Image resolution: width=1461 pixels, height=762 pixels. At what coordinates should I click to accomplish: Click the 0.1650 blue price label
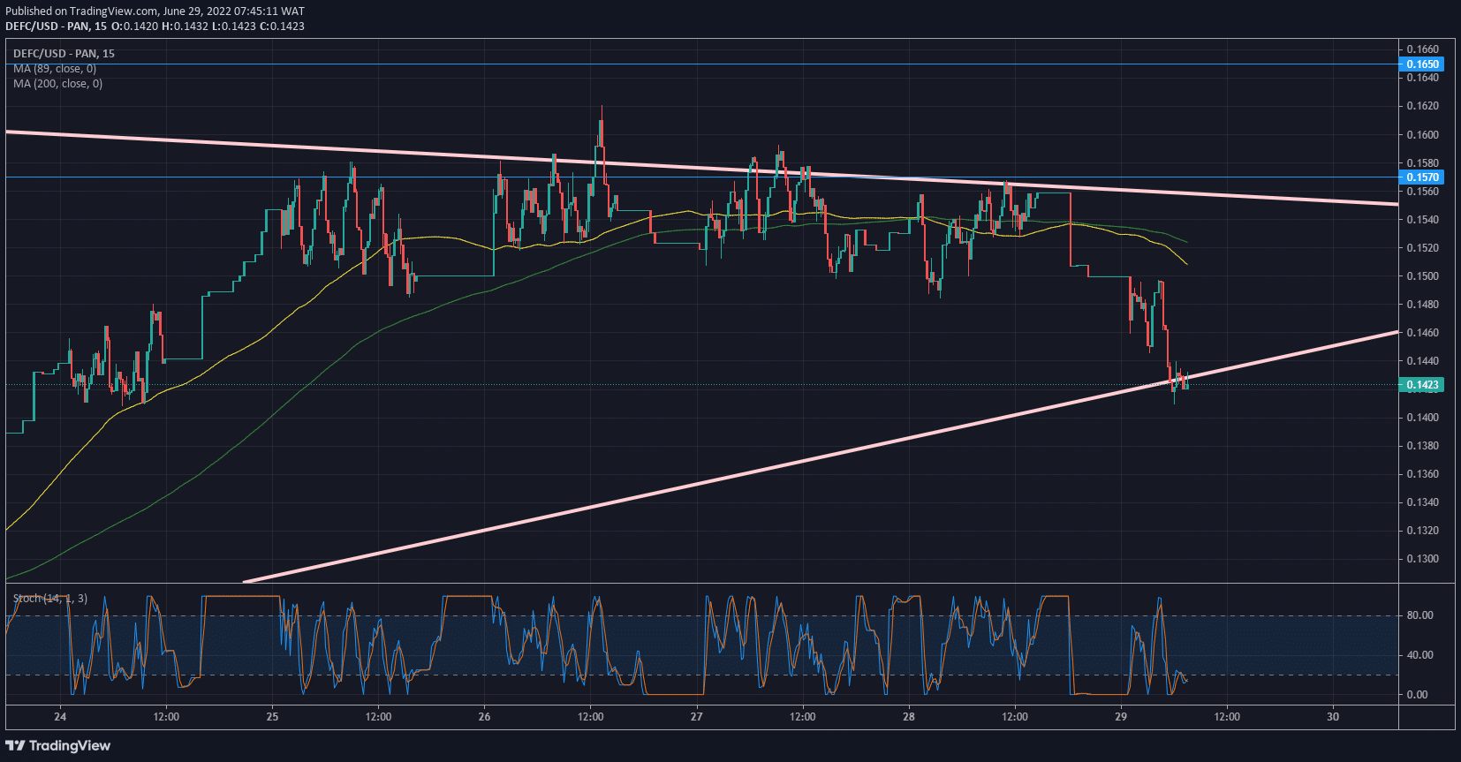pyautogui.click(x=1422, y=64)
